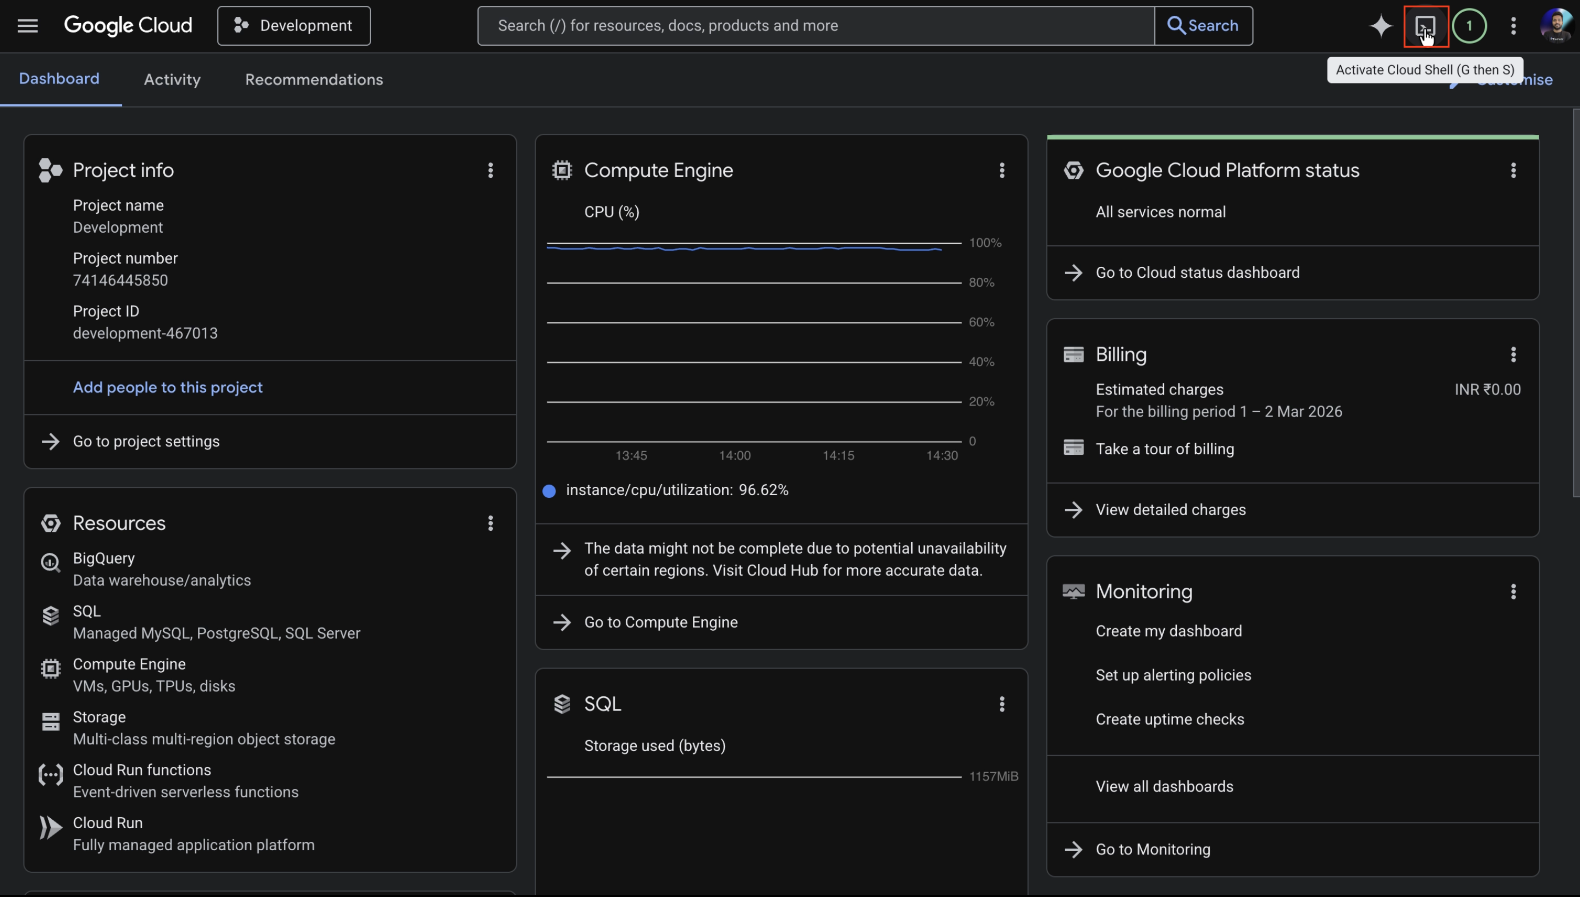The width and height of the screenshot is (1580, 897).
Task: Open the notifications badge showing 1
Action: (x=1469, y=25)
